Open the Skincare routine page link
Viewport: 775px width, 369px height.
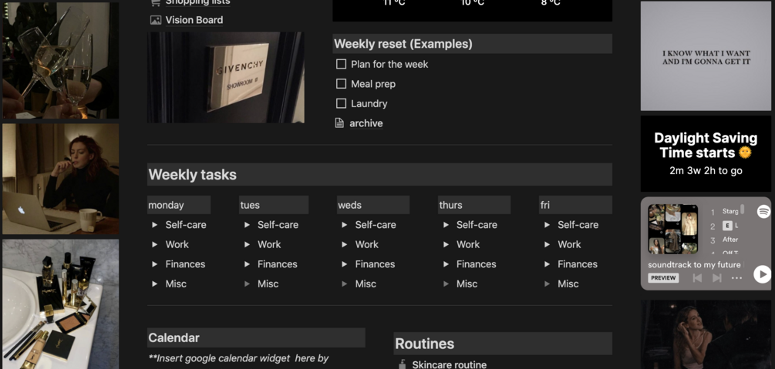[x=450, y=364]
